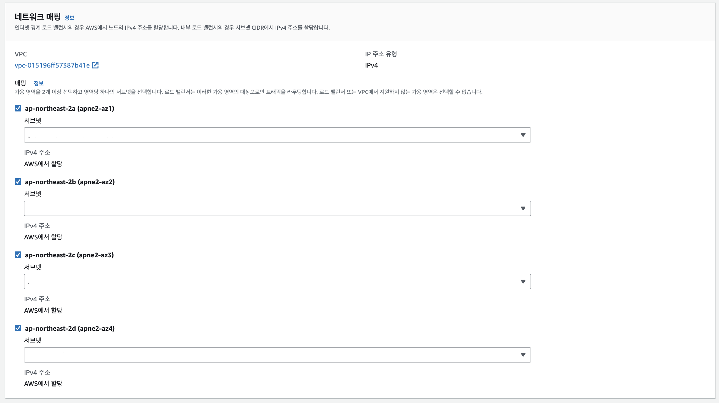The height and width of the screenshot is (403, 719).
Task: Open the subnet dropdown arrow for ap-northeast-2d
Action: [523, 355]
